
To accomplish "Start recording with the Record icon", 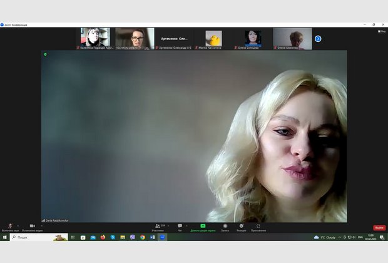I will coord(225,226).
